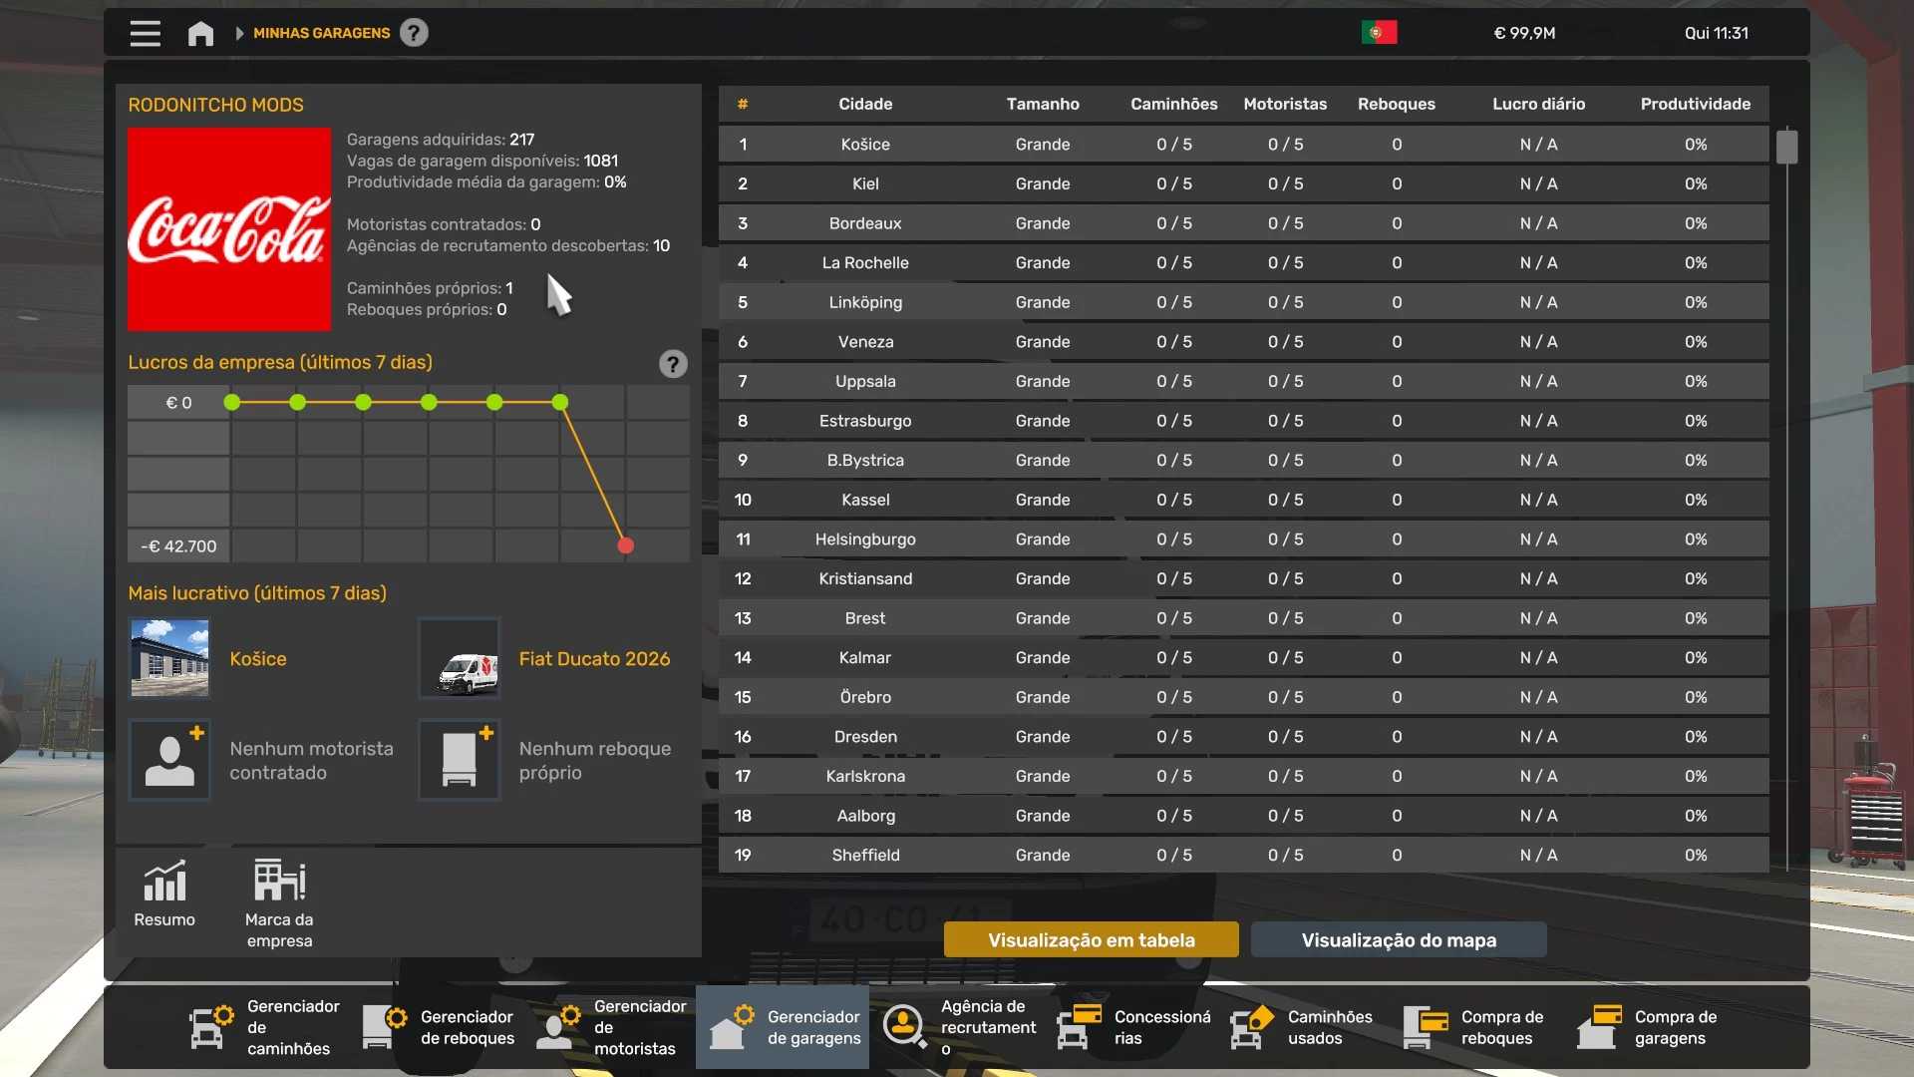The height and width of the screenshot is (1077, 1914).
Task: Click the Košice cell in row 1
Action: 865,145
